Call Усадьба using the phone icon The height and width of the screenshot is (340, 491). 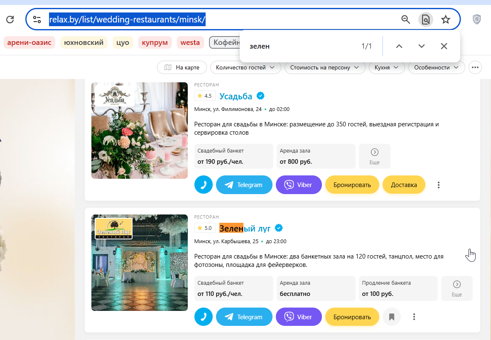pyautogui.click(x=203, y=185)
